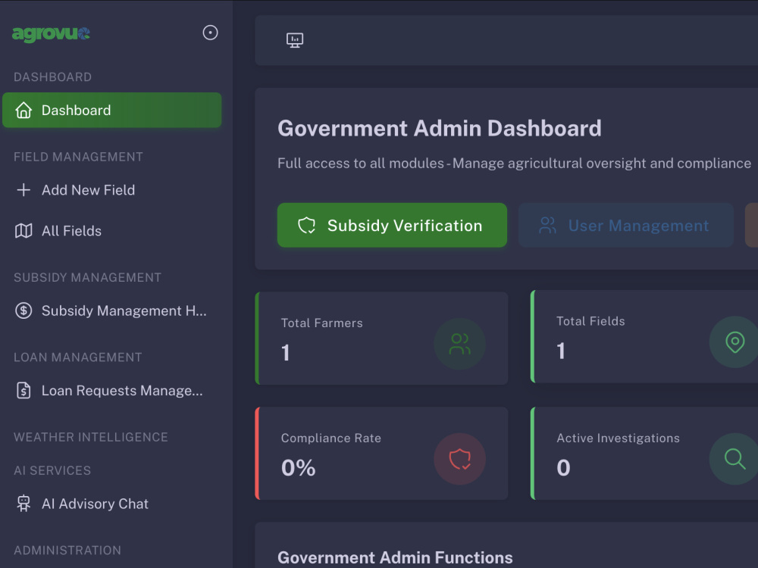Select the Total Farmers card label

click(x=322, y=323)
